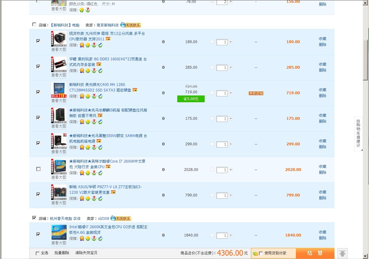Image resolution: width=369 pixels, height=259 pixels.
Task: Click the vertical scrollbar down arrow
Action: (x=366, y=256)
